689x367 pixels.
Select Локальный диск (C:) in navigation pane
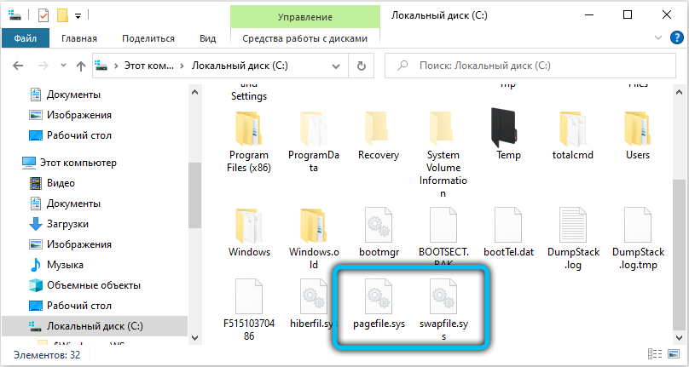95,326
